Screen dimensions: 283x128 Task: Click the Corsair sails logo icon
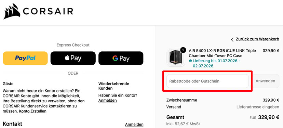pos(12,11)
